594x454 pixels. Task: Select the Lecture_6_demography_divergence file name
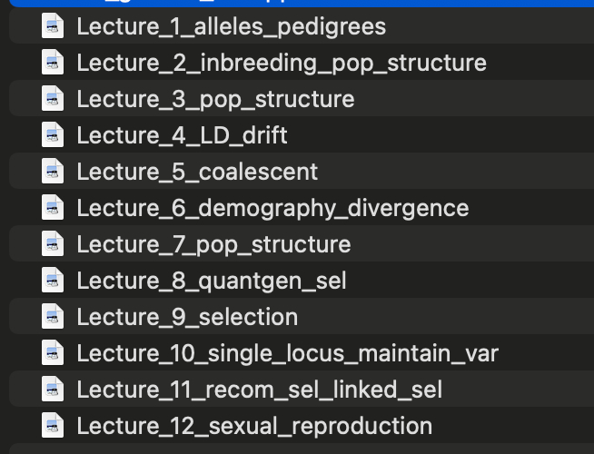click(272, 208)
